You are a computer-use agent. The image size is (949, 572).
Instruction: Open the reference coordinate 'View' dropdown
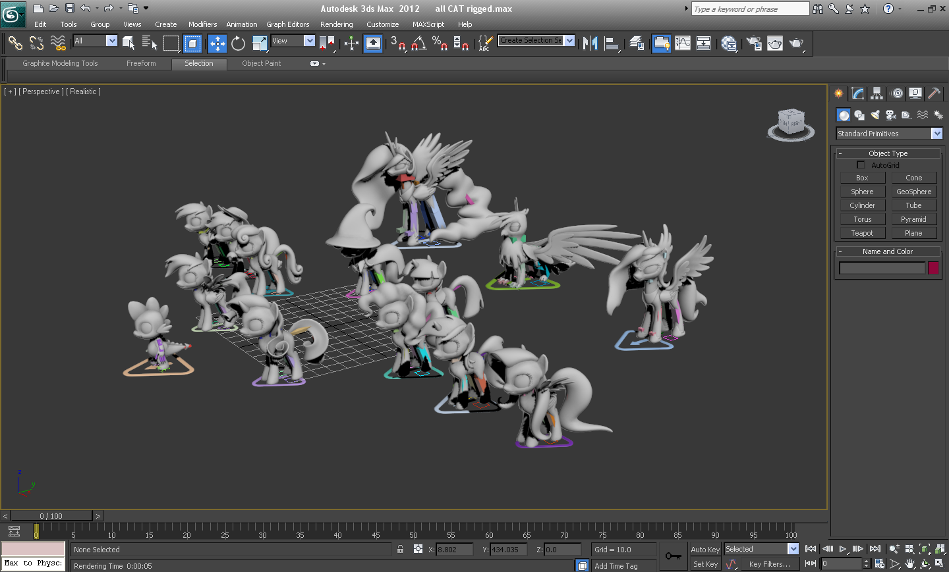coord(309,41)
